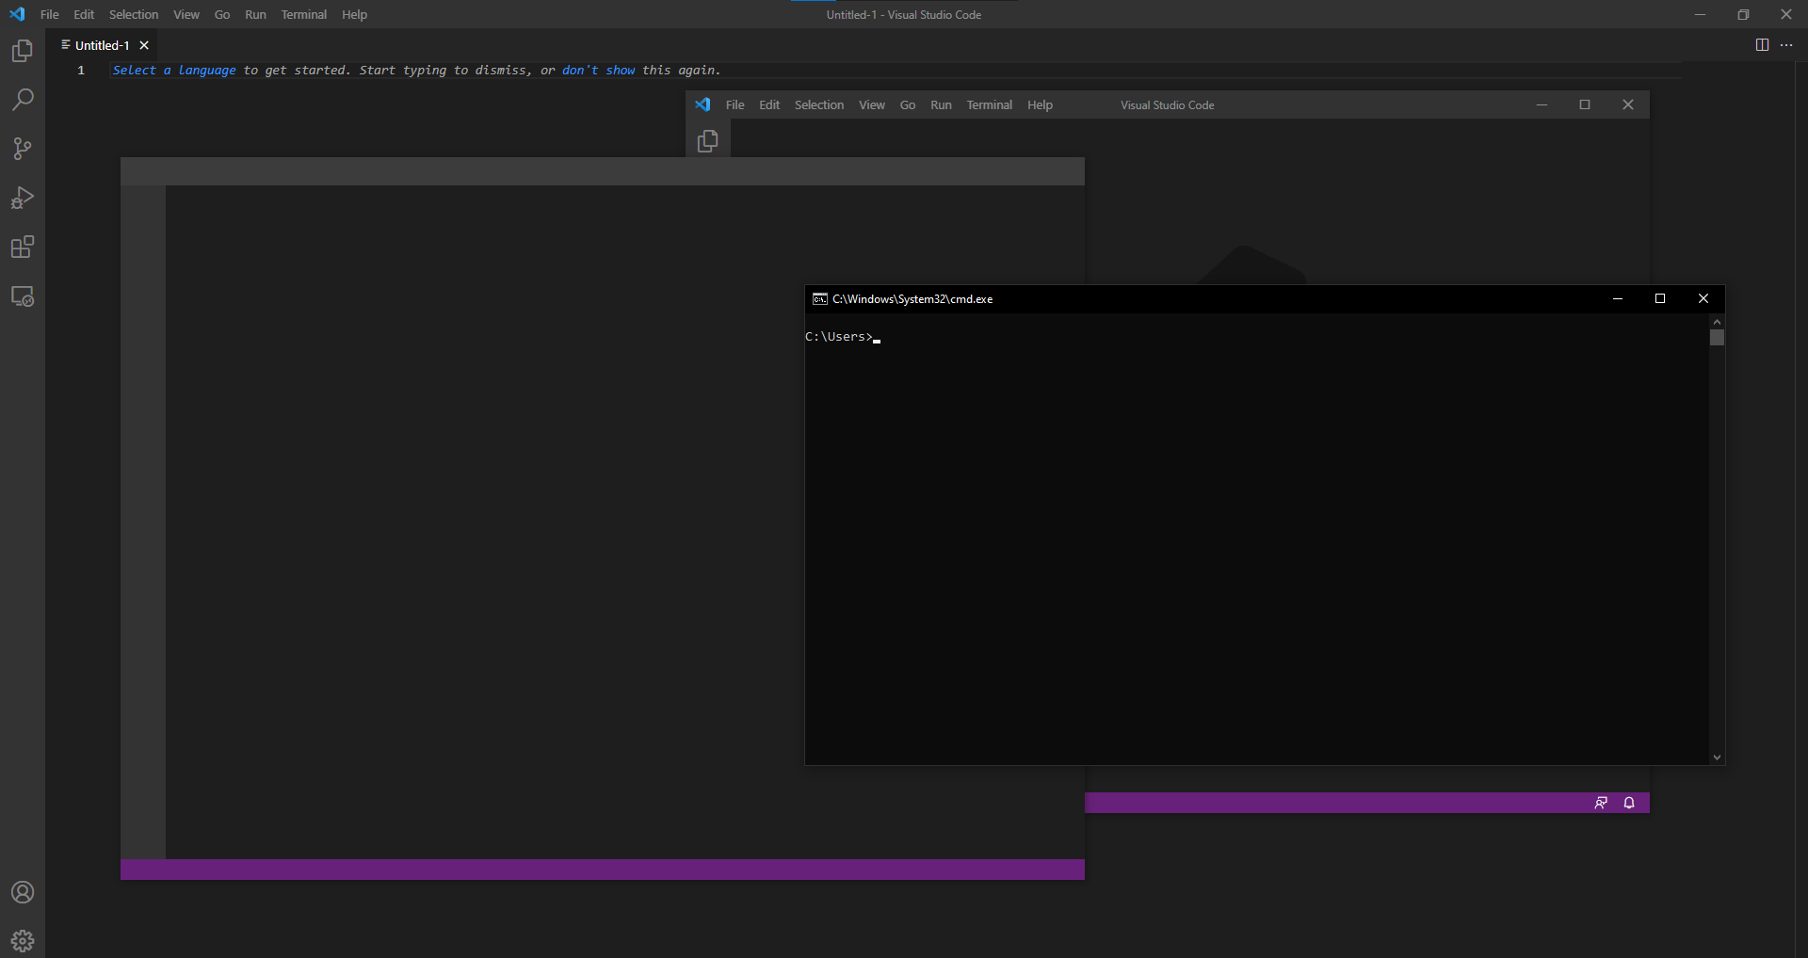Open the Accounts menu icon
The width and height of the screenshot is (1808, 958).
(x=23, y=892)
